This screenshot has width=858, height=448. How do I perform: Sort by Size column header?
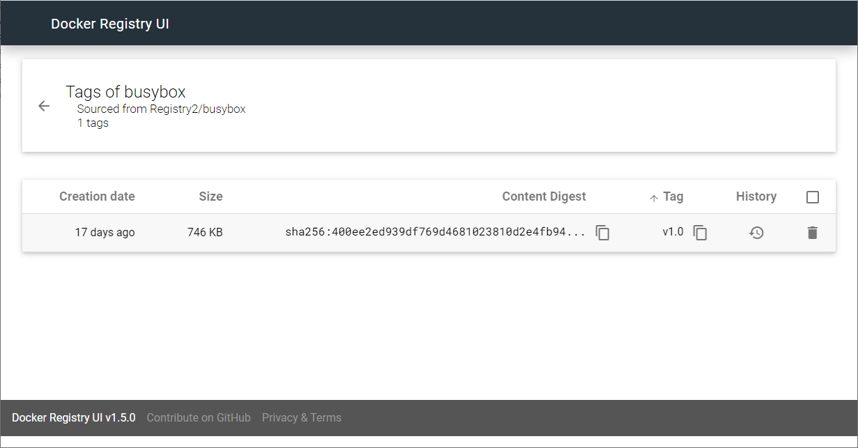[x=210, y=196]
